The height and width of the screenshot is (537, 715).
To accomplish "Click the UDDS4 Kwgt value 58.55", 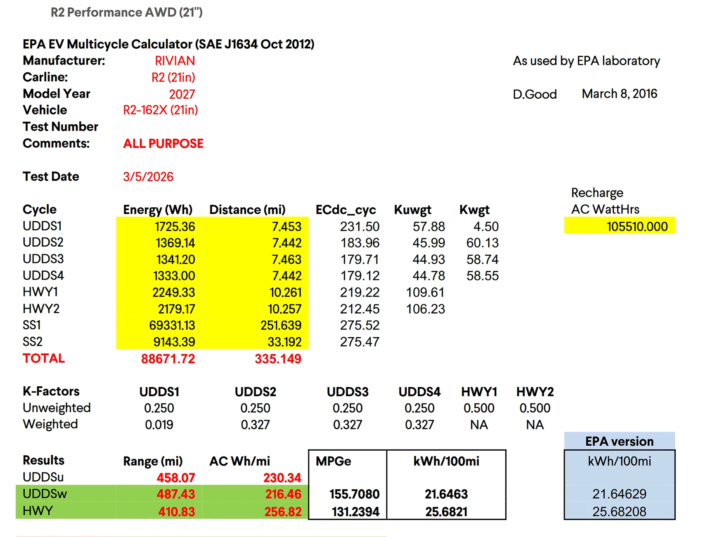I will coord(483,276).
